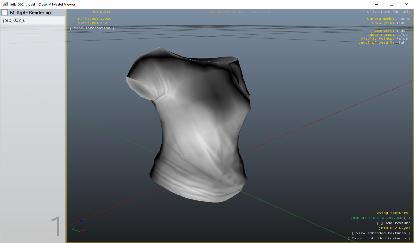Switch to the Geometry view tab
Screen dimensions: 414x243
219,12
